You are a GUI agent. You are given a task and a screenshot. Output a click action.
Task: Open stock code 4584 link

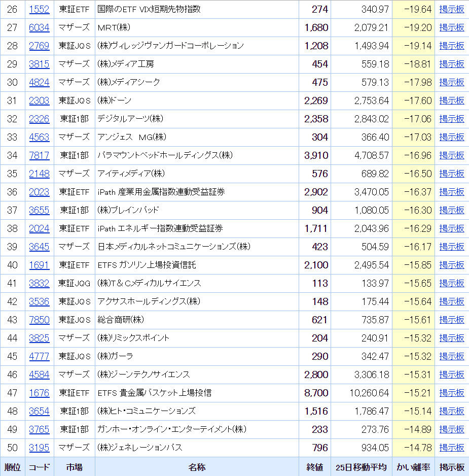39,375
